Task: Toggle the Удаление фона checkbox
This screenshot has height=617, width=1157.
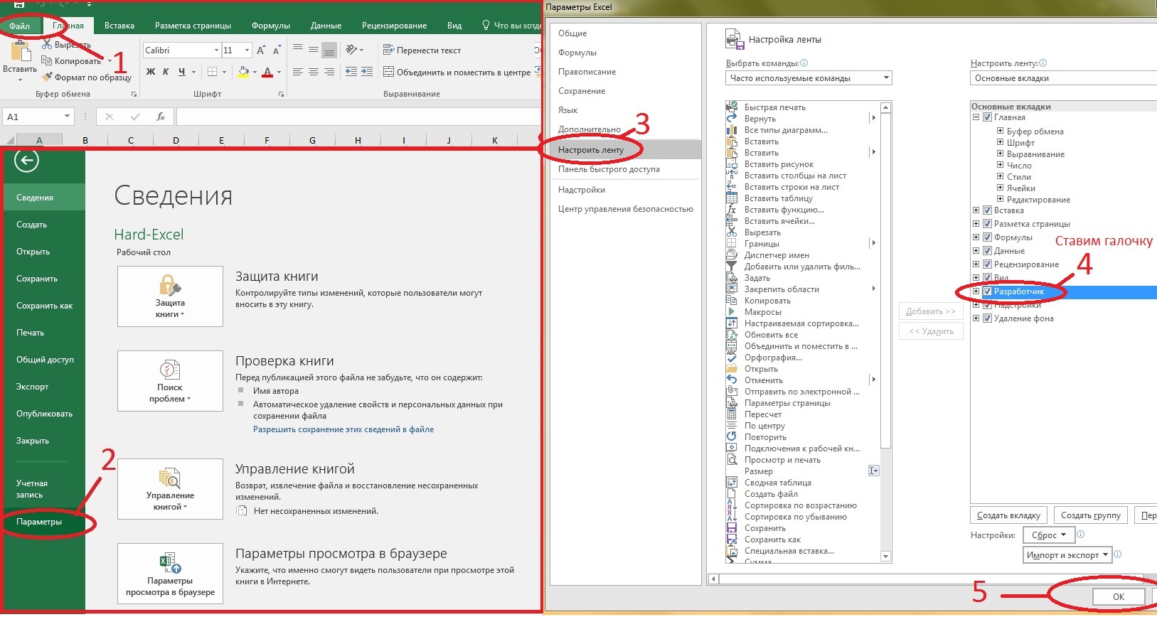Action: pos(987,318)
